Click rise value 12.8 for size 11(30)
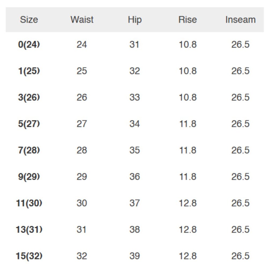The height and width of the screenshot is (268, 268). pyautogui.click(x=188, y=203)
